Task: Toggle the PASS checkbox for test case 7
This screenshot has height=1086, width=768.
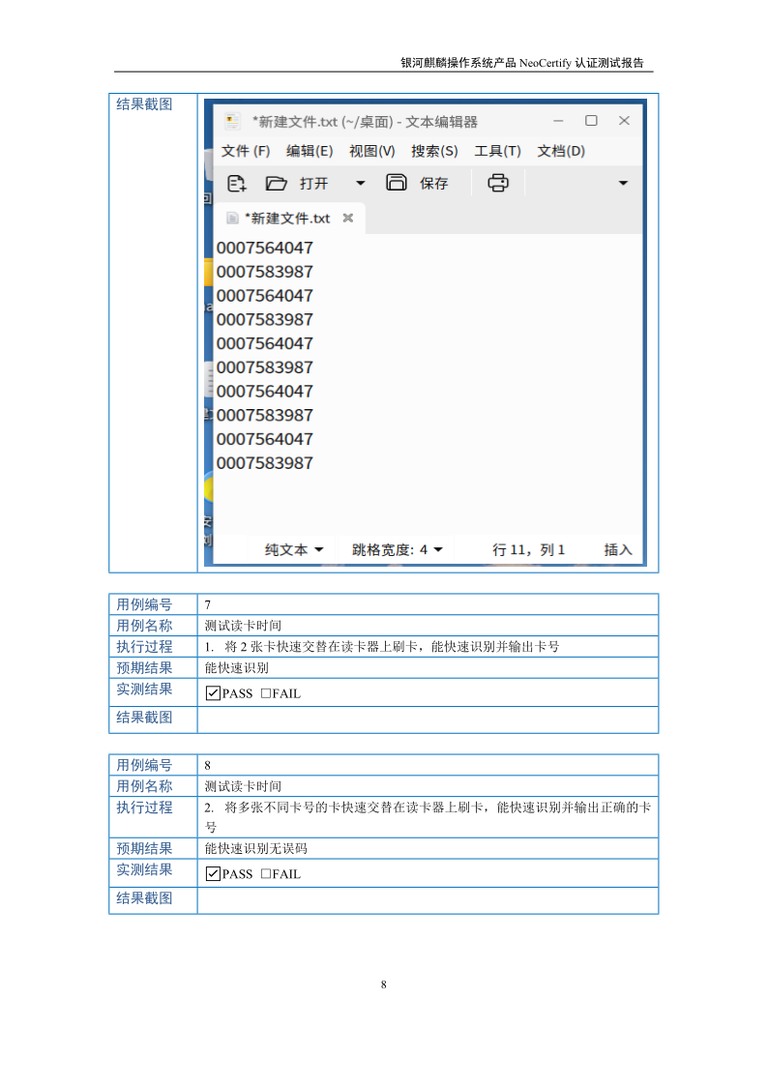Action: [x=213, y=693]
